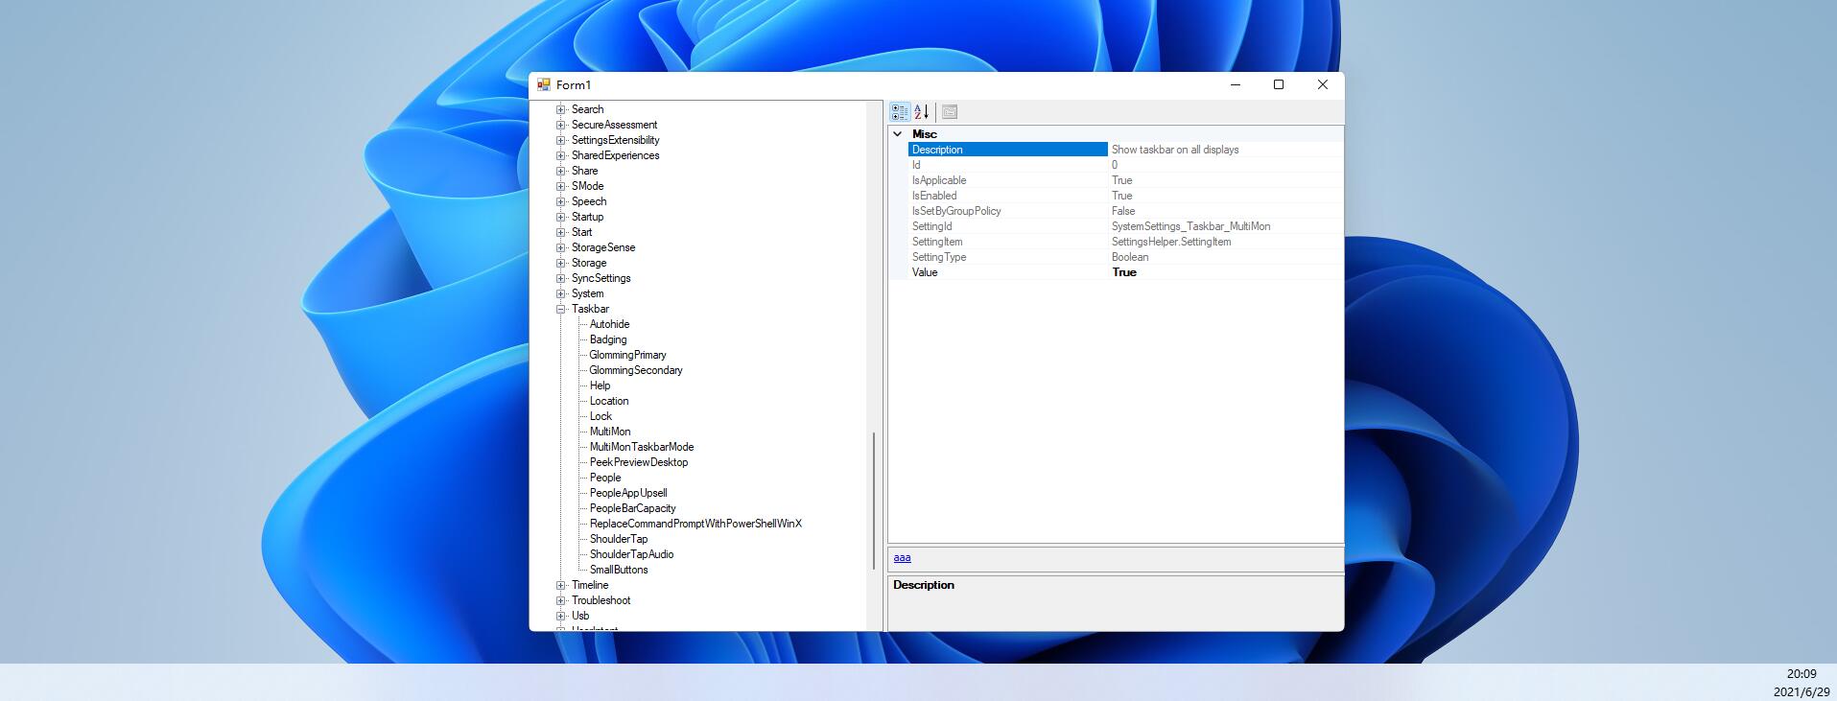The width and height of the screenshot is (1837, 701).
Task: Click the Value property row
Action: coord(1007,272)
